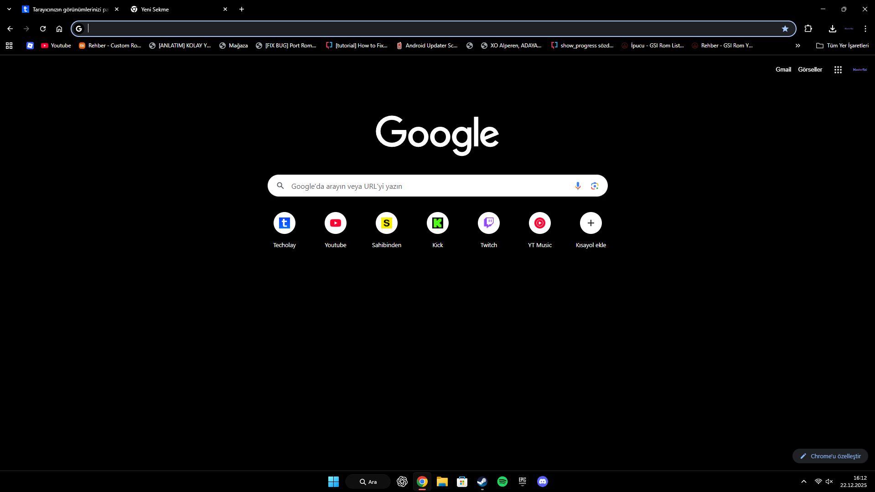Go back to the previous page
Image resolution: width=875 pixels, height=492 pixels.
point(10,29)
